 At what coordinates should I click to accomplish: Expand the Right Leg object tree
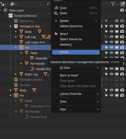coord(16,74)
